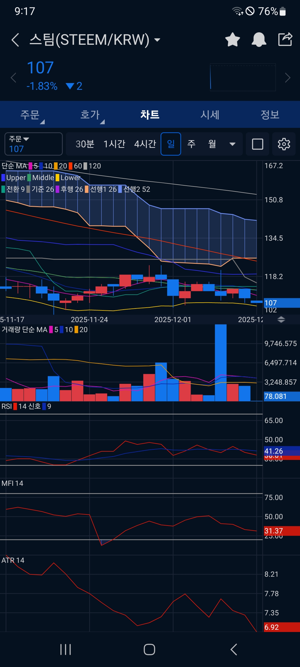The image size is (300, 667).
Task: Tap the volume 78.081 axis tag
Action: [x=282, y=396]
